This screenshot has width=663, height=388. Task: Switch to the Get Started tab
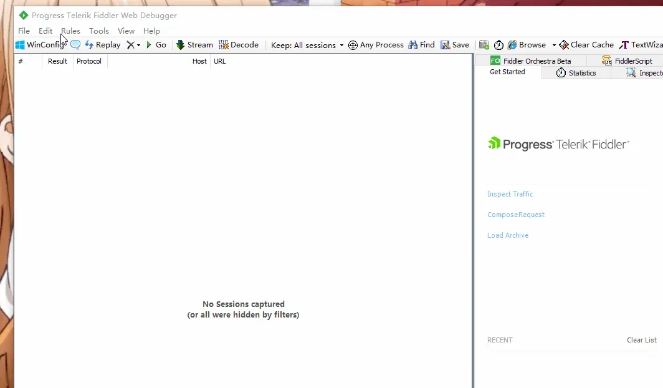point(507,72)
